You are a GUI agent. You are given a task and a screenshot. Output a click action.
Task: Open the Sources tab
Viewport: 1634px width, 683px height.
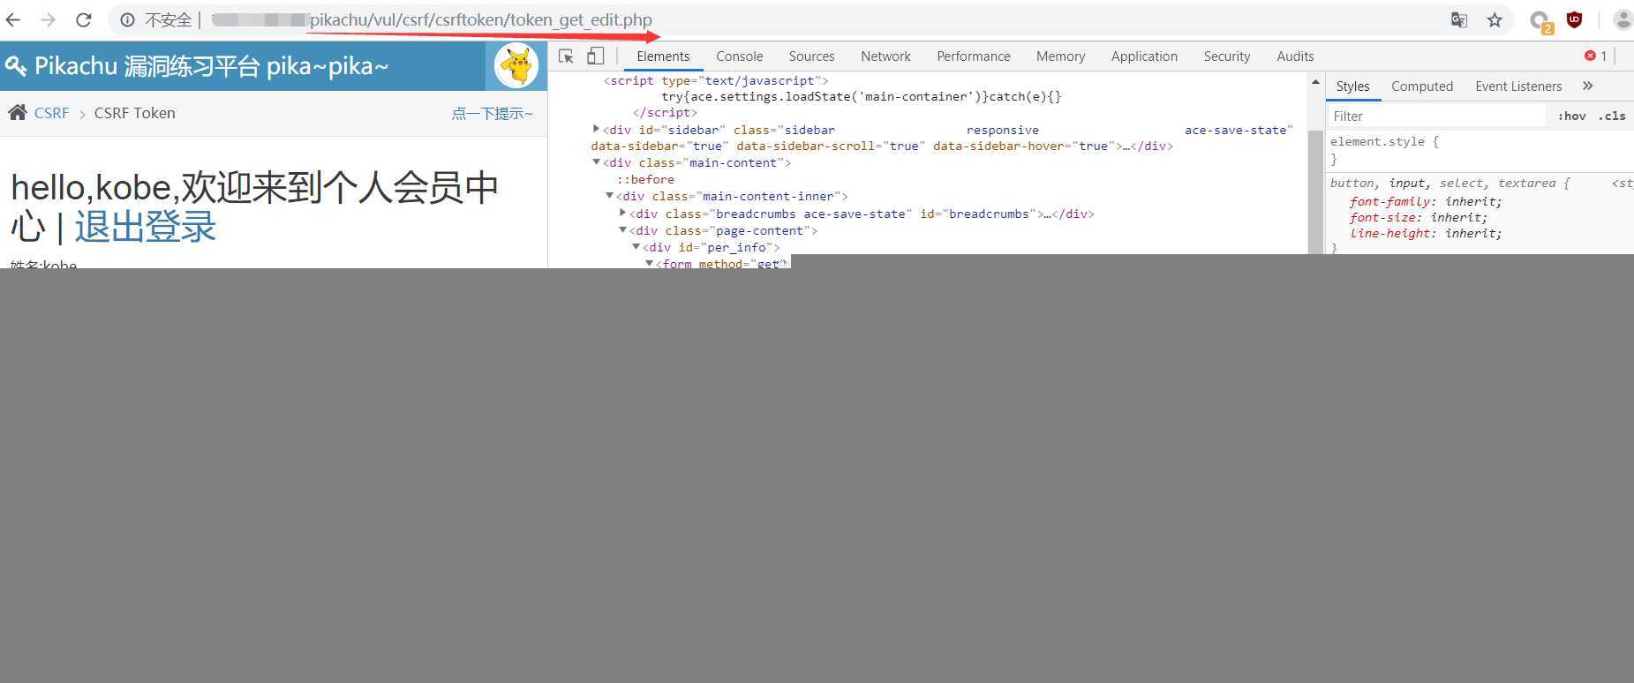[811, 56]
